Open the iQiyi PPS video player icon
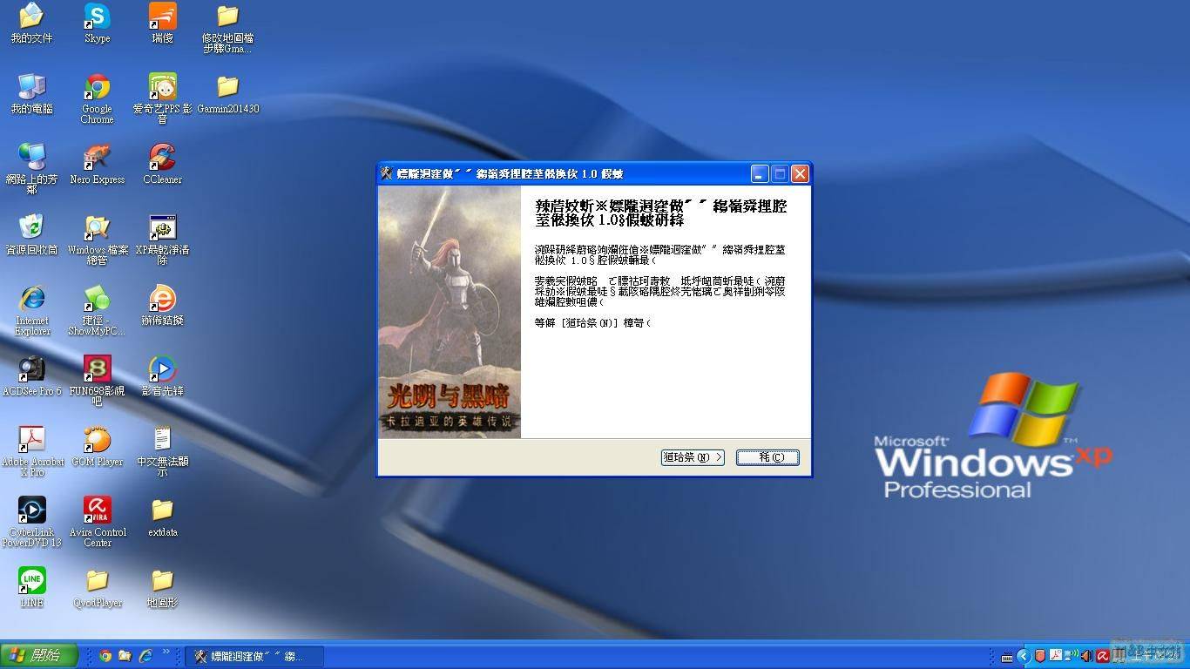Image resolution: width=1190 pixels, height=669 pixels. [162, 98]
